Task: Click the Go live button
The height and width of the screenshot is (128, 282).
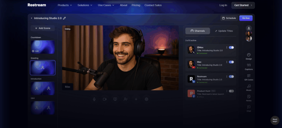Action: pos(246,18)
